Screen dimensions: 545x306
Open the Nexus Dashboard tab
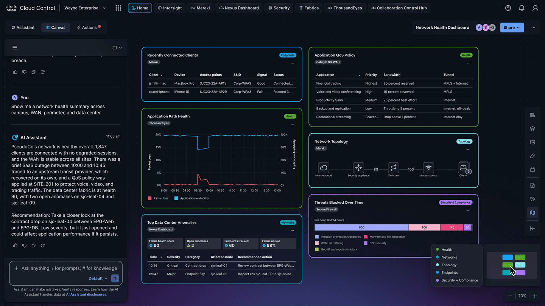pyautogui.click(x=239, y=8)
